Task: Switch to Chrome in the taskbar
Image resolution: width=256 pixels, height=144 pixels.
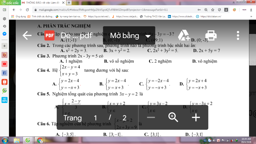Action: point(40,140)
